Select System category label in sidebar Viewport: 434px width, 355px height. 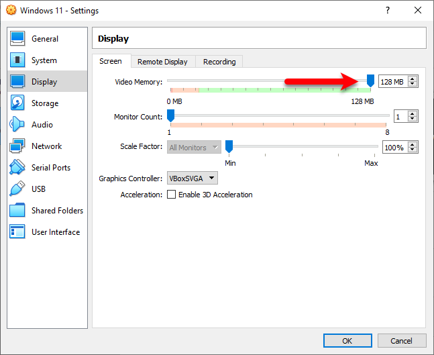pyautogui.click(x=44, y=60)
